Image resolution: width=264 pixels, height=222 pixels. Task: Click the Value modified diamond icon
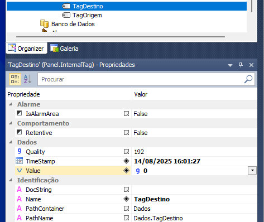[126, 171]
